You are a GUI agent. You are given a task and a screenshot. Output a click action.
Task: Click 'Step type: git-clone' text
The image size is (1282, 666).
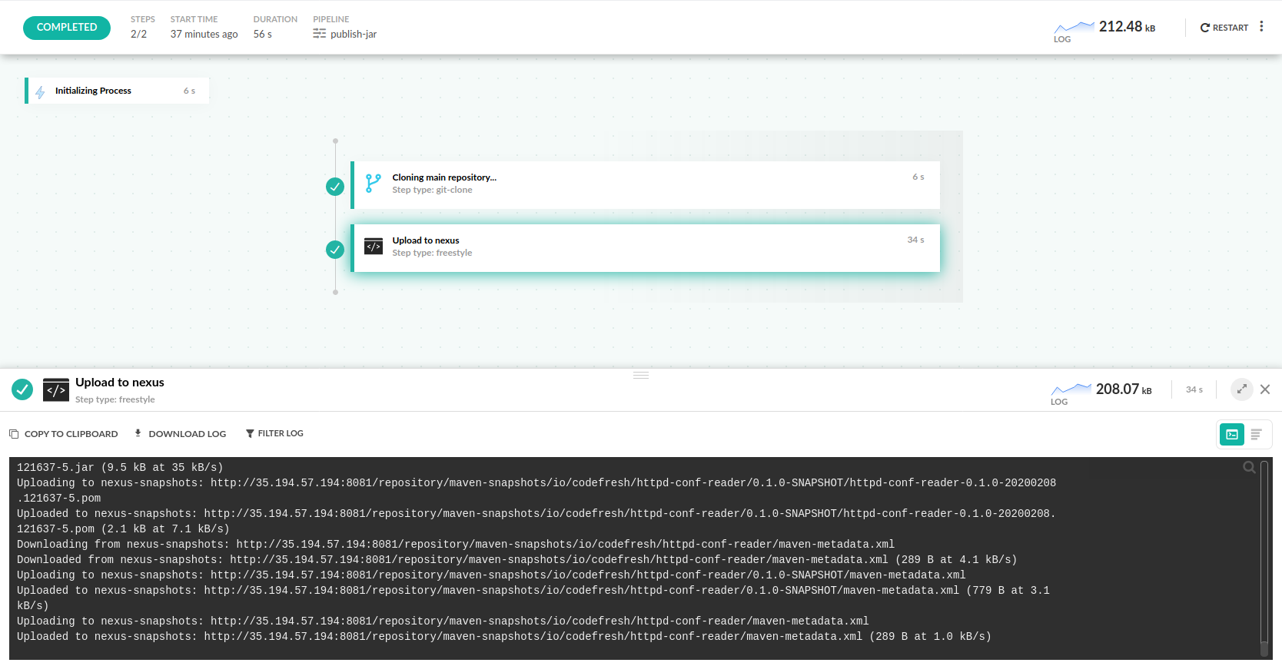[x=433, y=190]
